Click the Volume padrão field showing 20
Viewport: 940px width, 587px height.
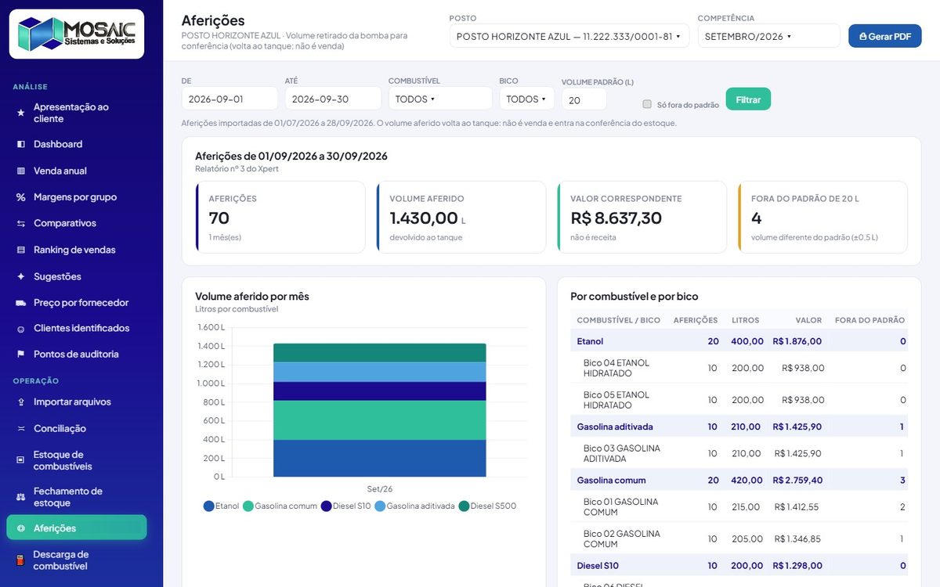point(584,100)
